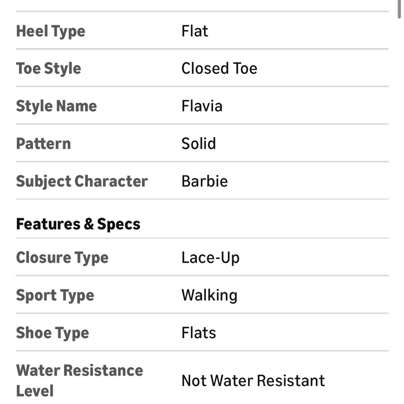The image size is (404, 404).
Task: Click the Pattern label
Action: (x=43, y=143)
